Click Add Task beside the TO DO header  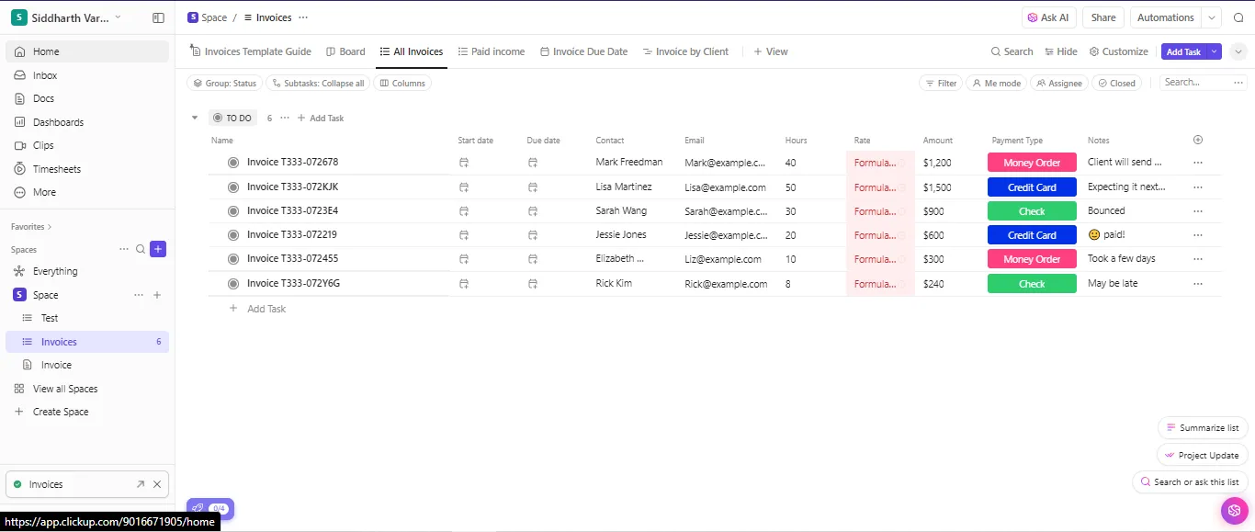pos(321,118)
